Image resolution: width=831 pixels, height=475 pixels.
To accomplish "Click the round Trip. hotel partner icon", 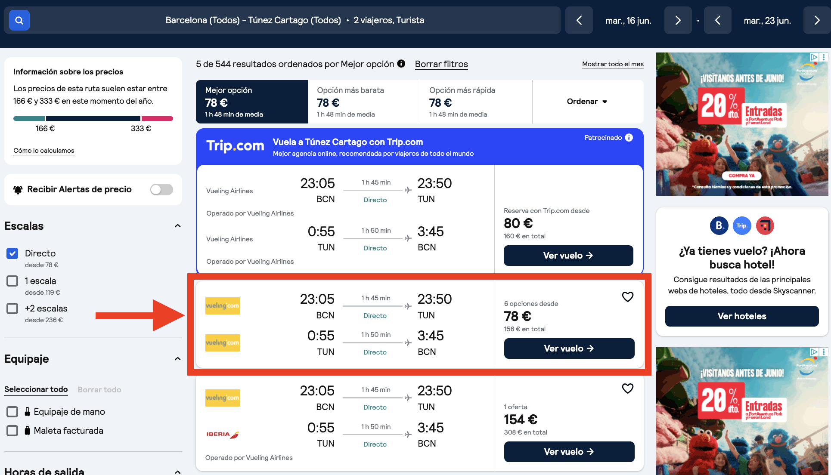I will click(x=742, y=225).
